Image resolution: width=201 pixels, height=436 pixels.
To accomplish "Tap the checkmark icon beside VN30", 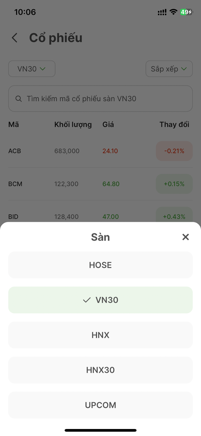I will click(87, 300).
